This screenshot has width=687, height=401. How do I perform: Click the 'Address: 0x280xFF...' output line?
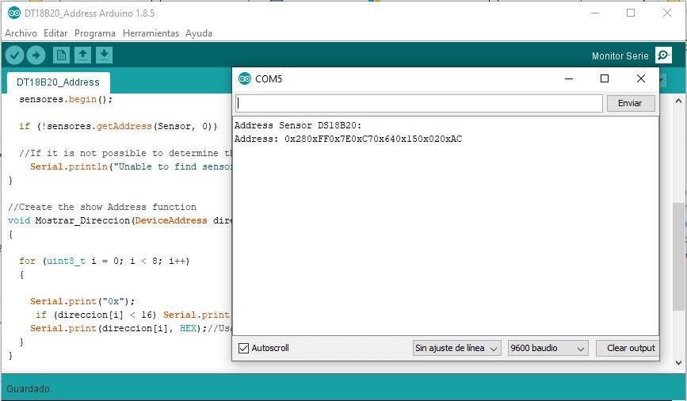click(348, 139)
